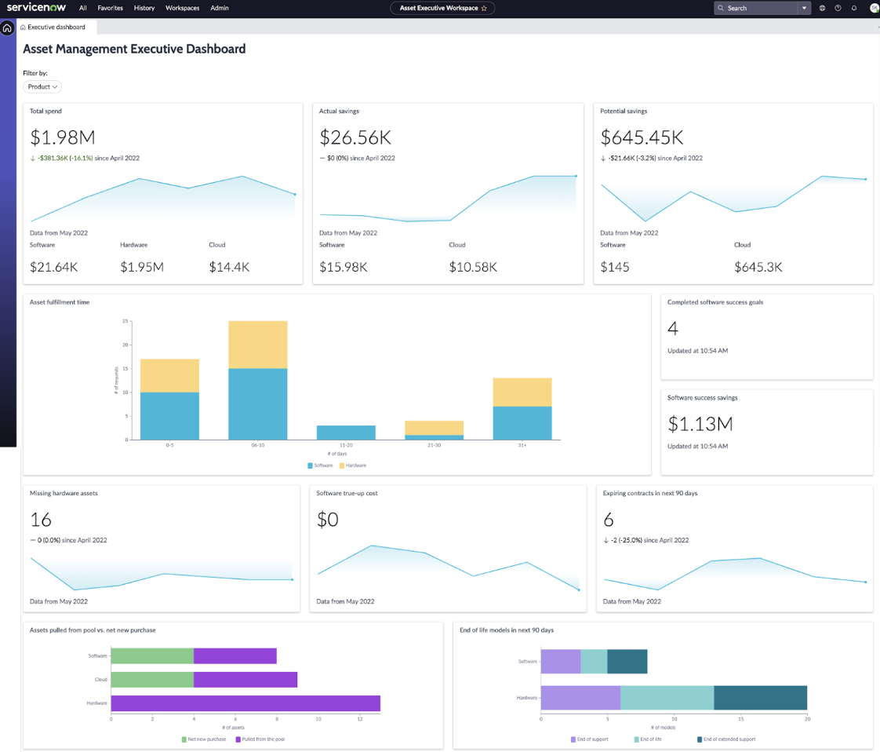
Task: Toggle End of support legend
Action: click(x=589, y=739)
